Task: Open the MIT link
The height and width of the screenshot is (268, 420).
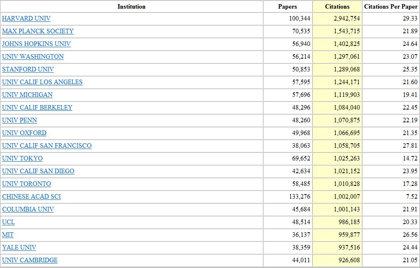Action: tap(8, 235)
